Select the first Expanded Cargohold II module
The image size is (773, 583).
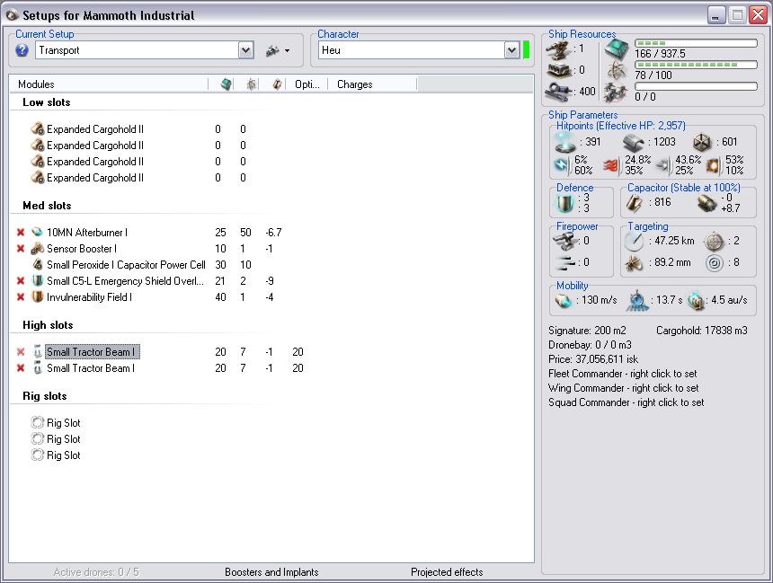[95, 129]
